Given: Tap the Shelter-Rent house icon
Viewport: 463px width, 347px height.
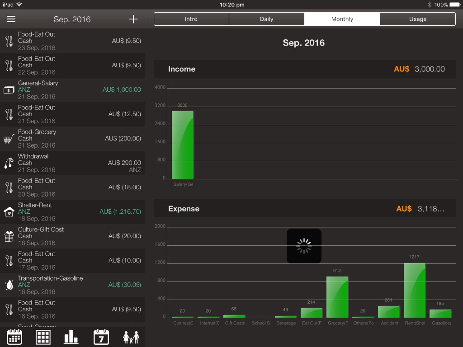Looking at the screenshot, I should pos(9,211).
